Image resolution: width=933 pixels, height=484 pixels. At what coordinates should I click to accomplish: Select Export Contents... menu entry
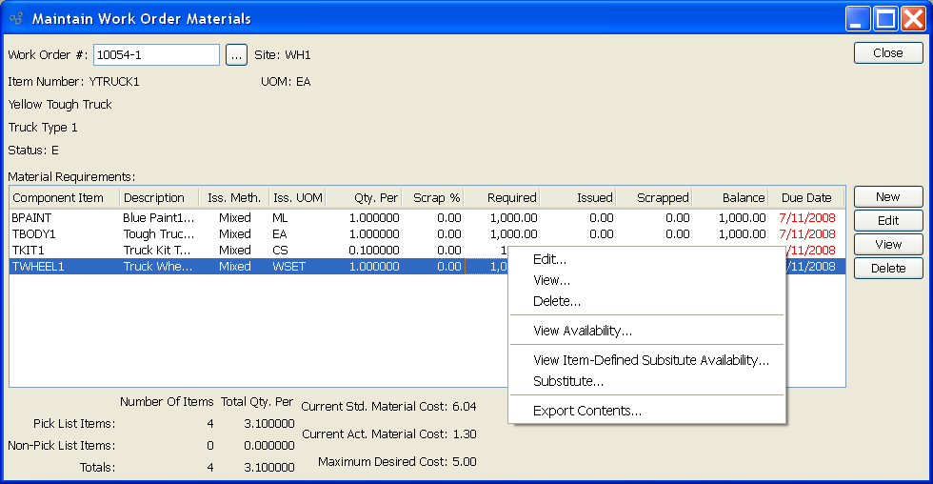pyautogui.click(x=586, y=411)
